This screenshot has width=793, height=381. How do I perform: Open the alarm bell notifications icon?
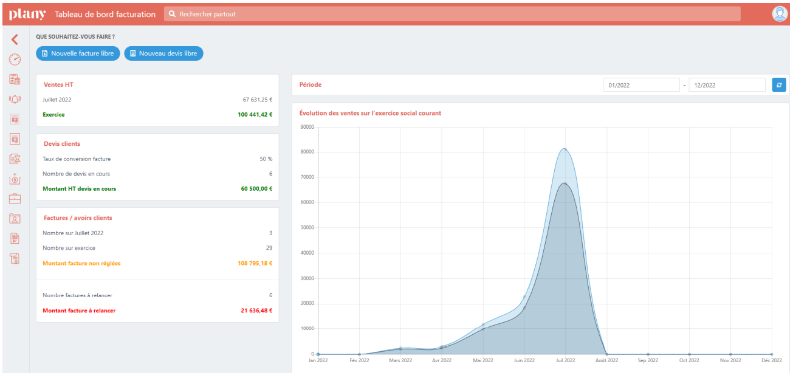[15, 100]
